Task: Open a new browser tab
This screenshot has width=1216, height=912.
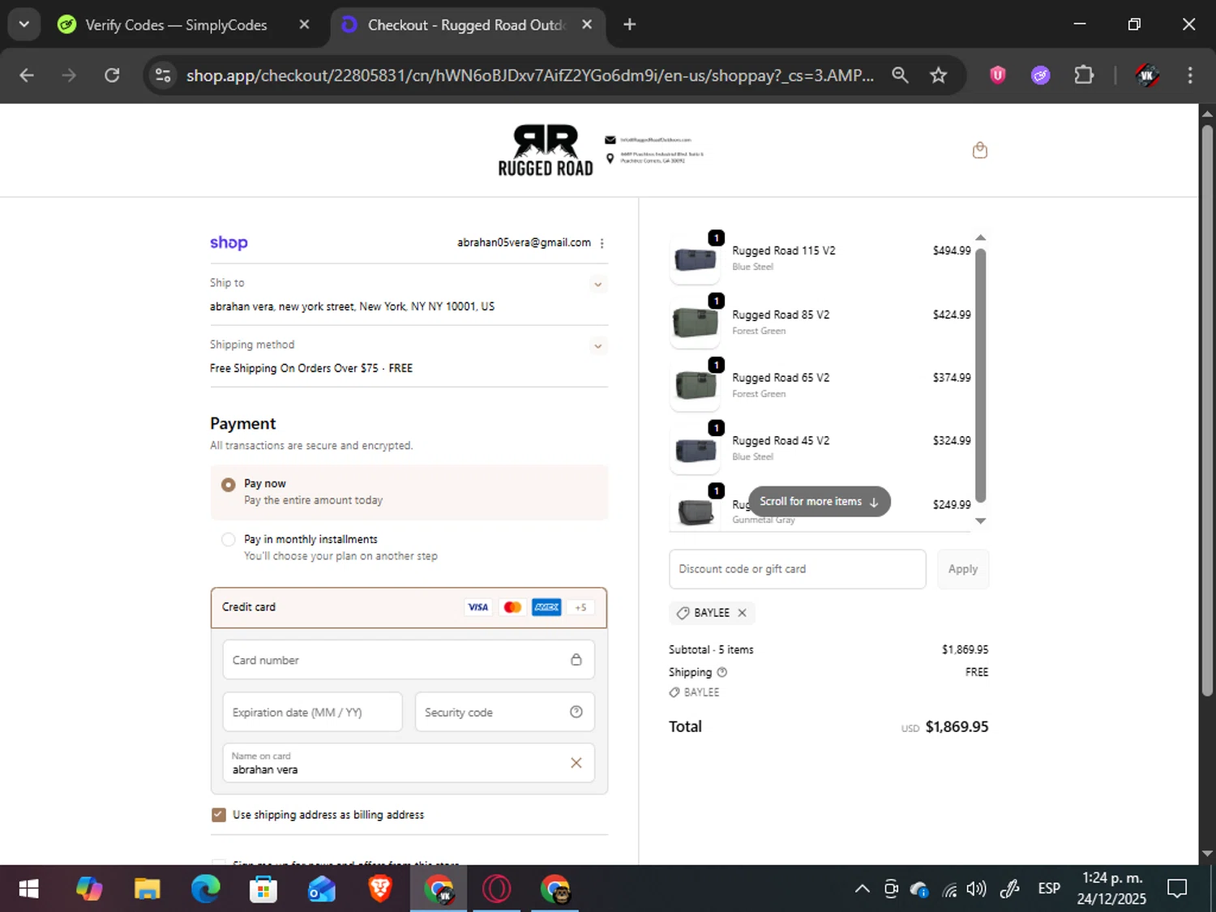Action: tap(629, 24)
